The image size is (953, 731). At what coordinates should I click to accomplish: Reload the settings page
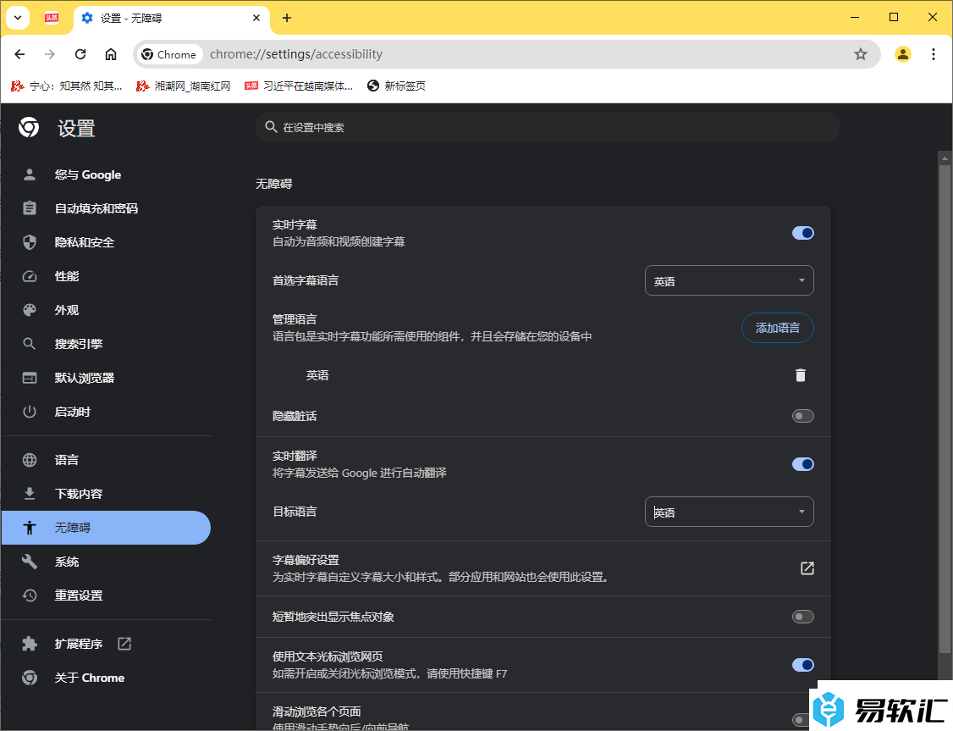[80, 54]
